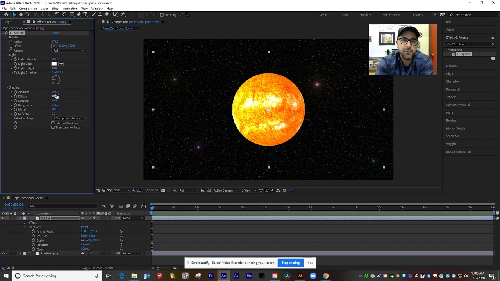Screen dimensions: 500x281
Task: Click Stop sharing button
Action: pyautogui.click(x=291, y=263)
